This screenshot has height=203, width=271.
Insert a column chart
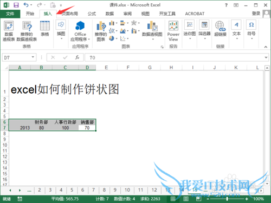tap(112, 23)
